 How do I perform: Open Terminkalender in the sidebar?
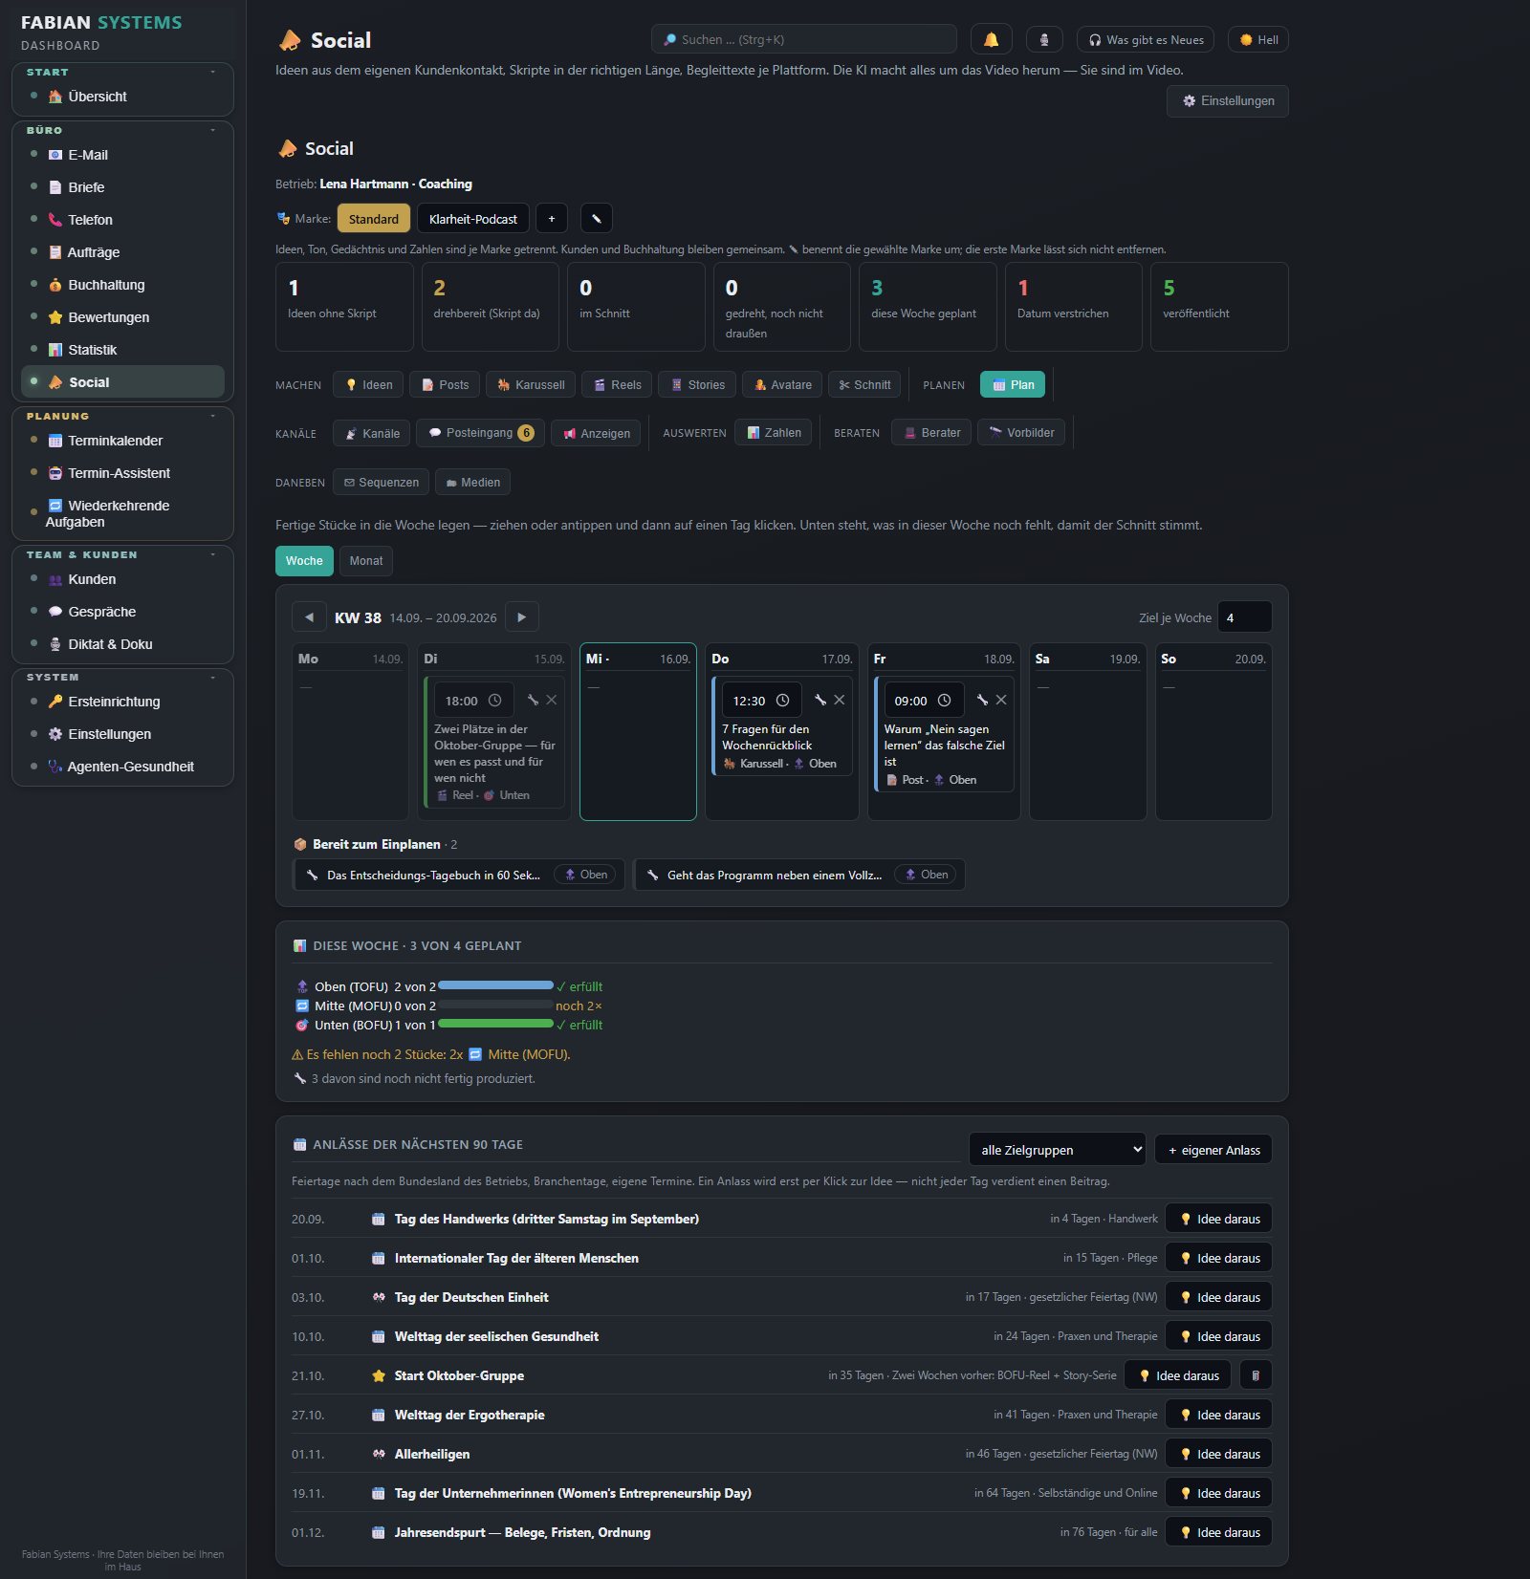[x=122, y=441]
